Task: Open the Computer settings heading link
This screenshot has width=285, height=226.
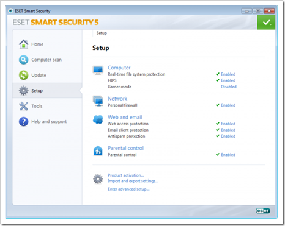Action: [x=119, y=68]
